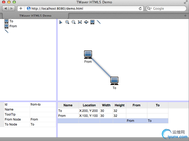
Task: Click the To column header
Action: pos(158,105)
